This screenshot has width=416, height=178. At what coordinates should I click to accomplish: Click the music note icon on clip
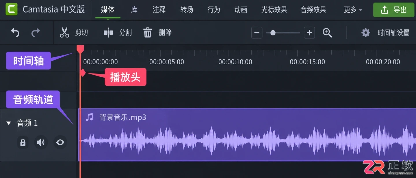point(90,117)
